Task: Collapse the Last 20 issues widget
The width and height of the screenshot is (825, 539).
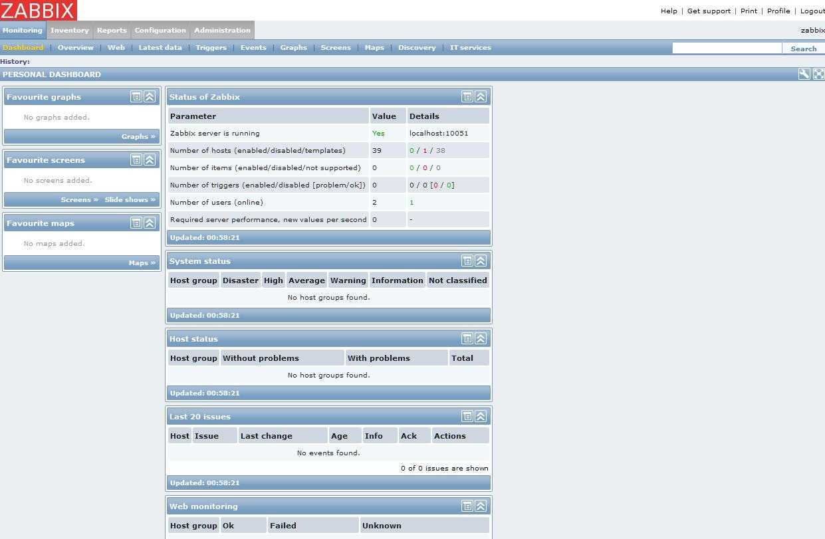Action: [481, 416]
